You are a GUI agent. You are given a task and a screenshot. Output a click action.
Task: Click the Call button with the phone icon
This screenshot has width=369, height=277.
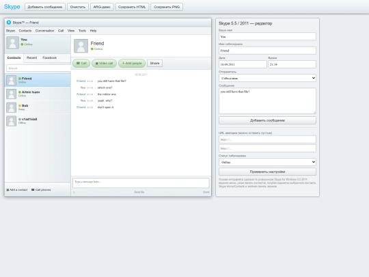point(81,63)
